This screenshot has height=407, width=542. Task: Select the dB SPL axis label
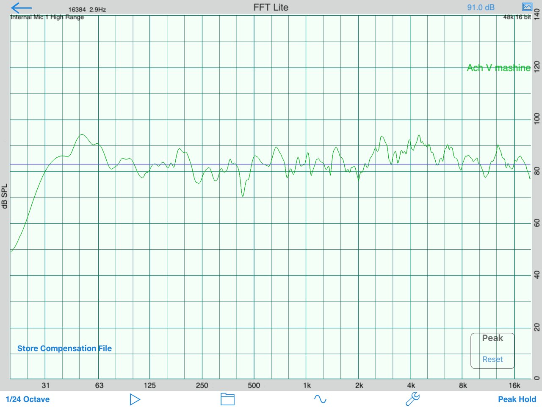[5, 196]
